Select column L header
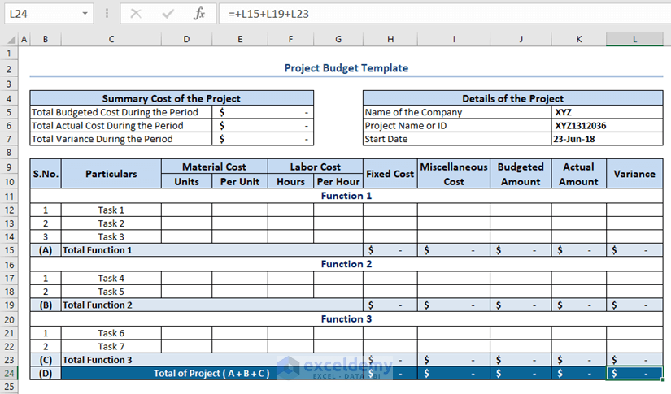The height and width of the screenshot is (394, 671). point(634,39)
